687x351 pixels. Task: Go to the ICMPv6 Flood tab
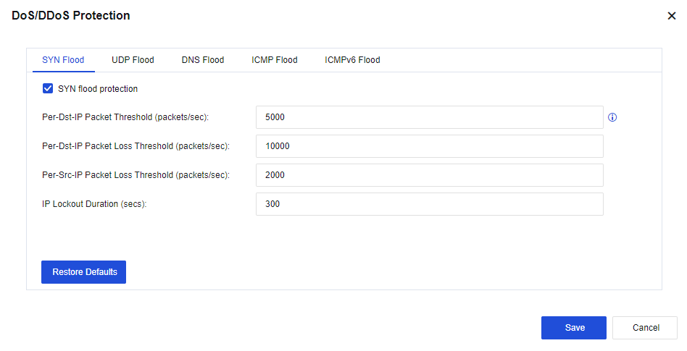[x=352, y=60]
